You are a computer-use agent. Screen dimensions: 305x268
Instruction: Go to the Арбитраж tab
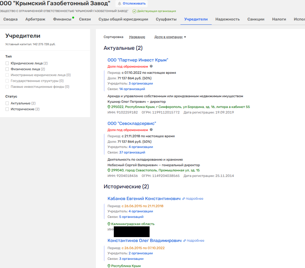[35, 19]
